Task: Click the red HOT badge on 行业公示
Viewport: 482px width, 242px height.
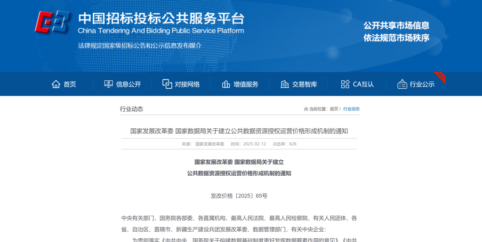Action: click(x=440, y=77)
